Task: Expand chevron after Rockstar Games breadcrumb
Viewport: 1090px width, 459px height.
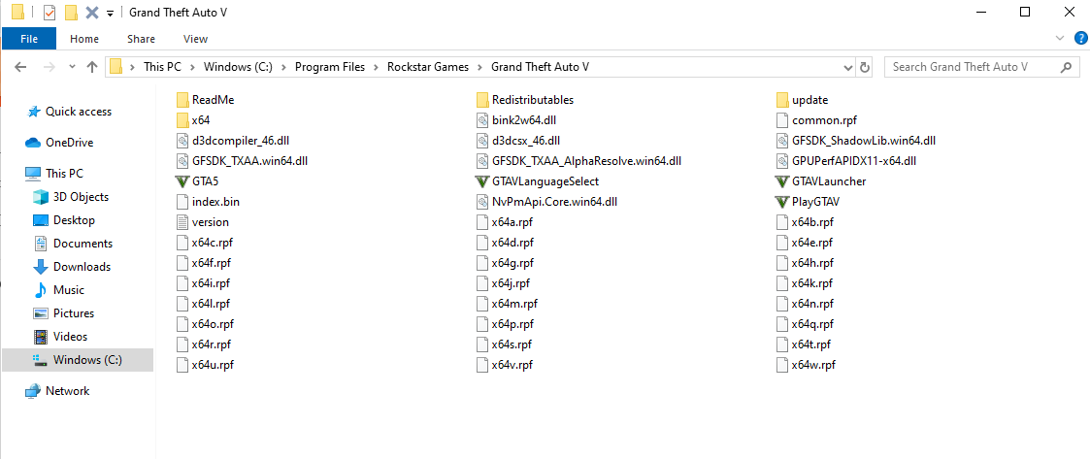Action: [481, 68]
